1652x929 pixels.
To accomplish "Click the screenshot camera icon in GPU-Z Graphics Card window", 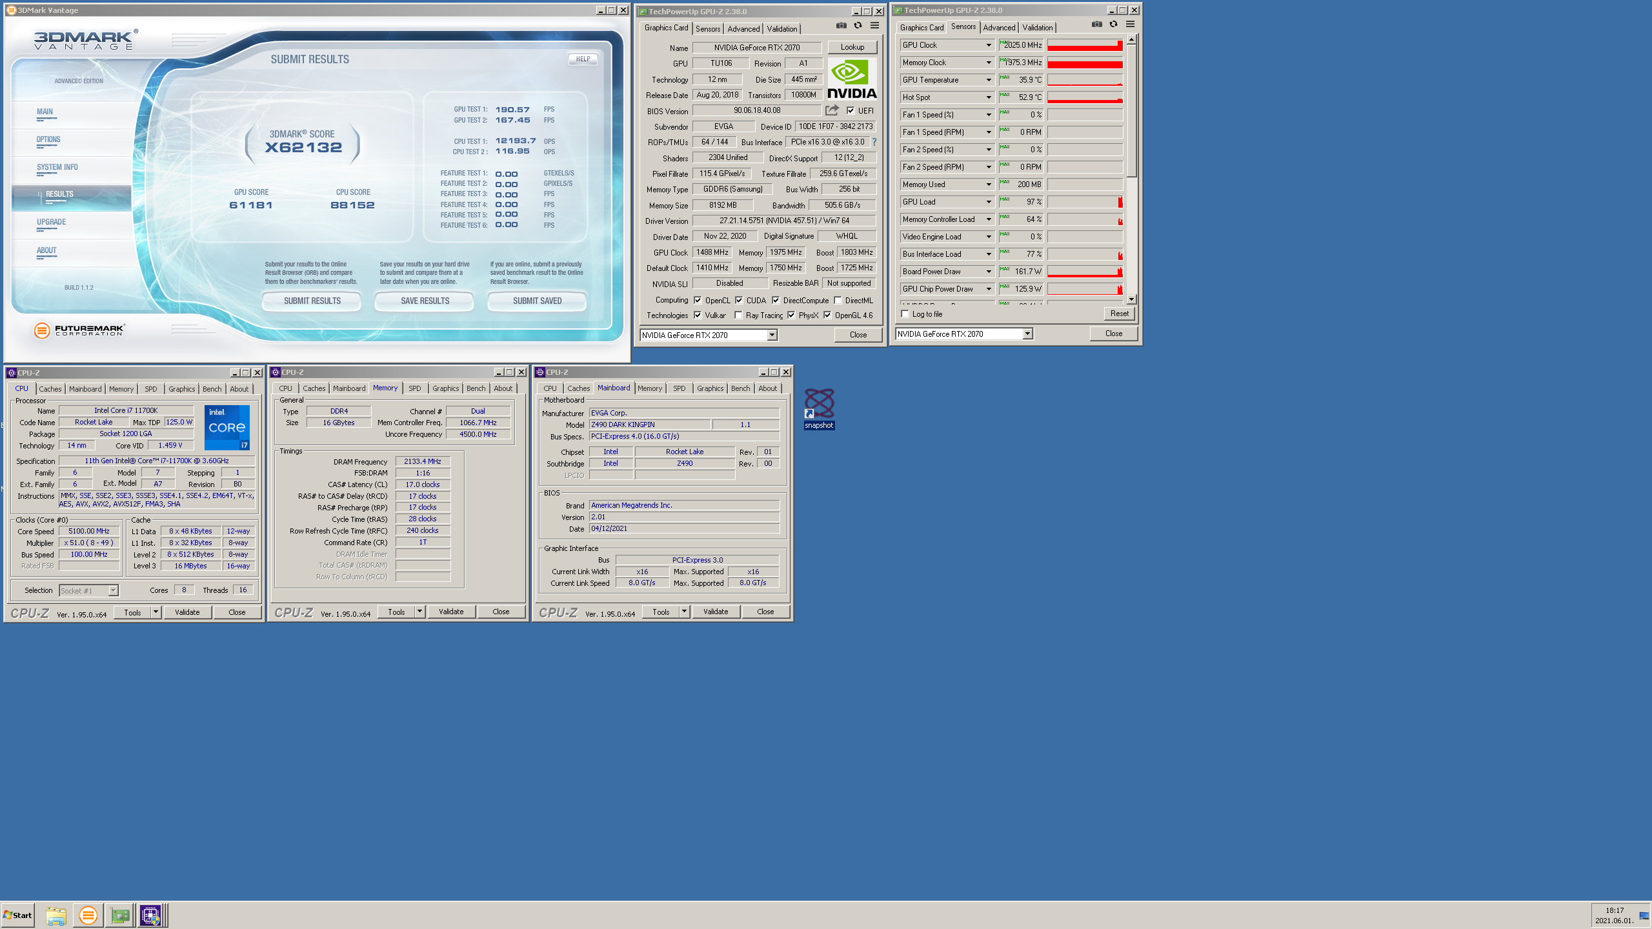I will coord(841,26).
